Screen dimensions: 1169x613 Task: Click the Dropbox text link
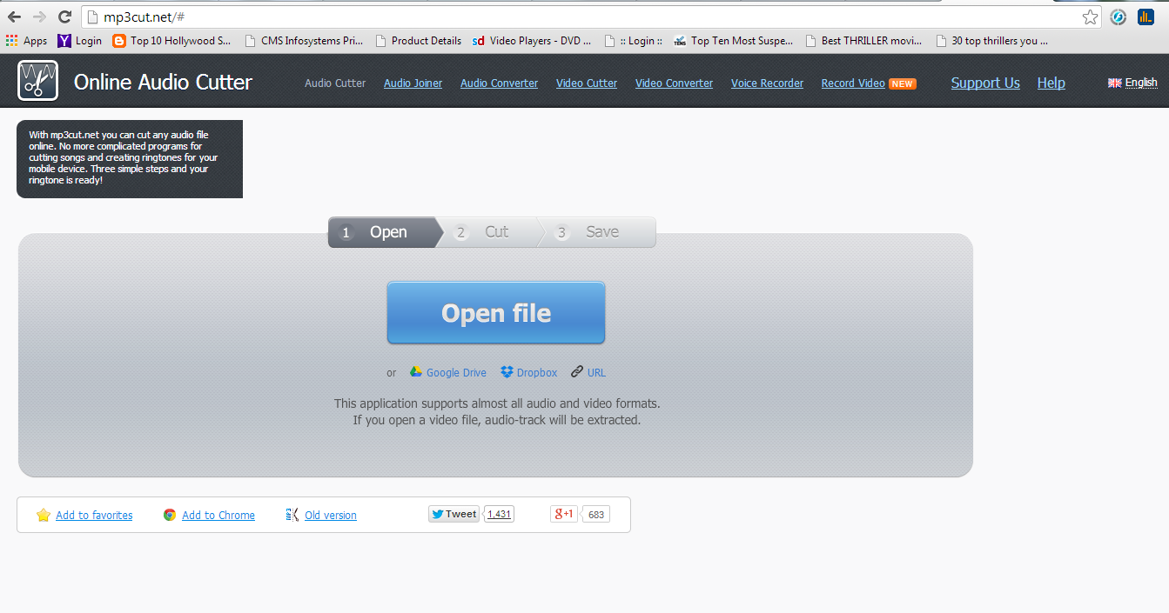click(x=537, y=373)
